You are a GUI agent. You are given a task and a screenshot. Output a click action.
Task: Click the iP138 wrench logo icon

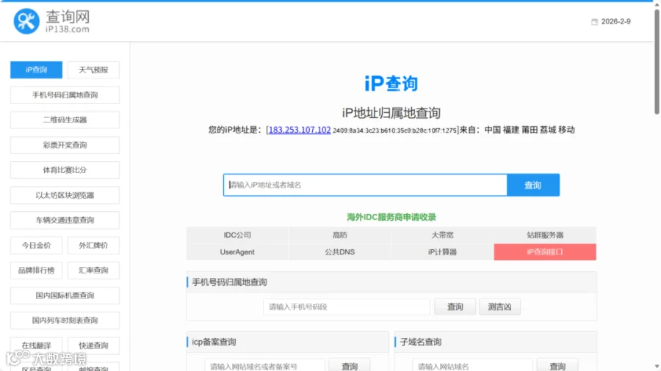pos(26,21)
